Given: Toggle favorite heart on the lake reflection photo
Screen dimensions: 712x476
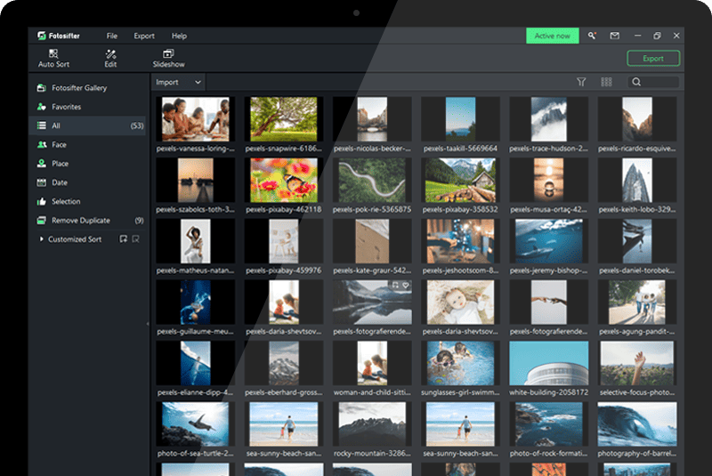Looking at the screenshot, I should tap(405, 285).
